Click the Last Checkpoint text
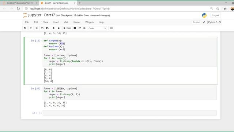Viewport: 234px width, 132px height. tap(72, 15)
